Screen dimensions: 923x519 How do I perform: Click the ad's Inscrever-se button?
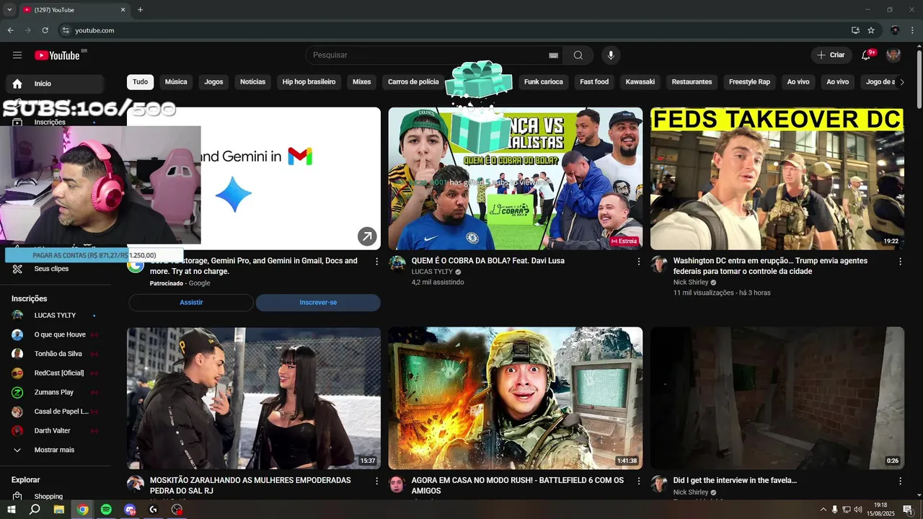pos(318,303)
